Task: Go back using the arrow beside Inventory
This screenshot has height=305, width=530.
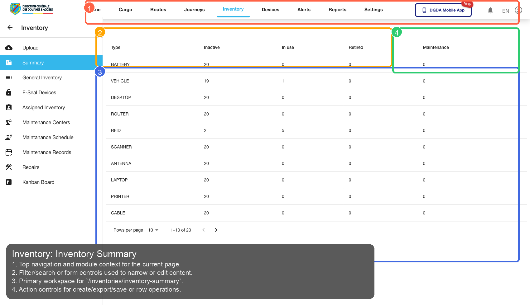Action: point(10,28)
